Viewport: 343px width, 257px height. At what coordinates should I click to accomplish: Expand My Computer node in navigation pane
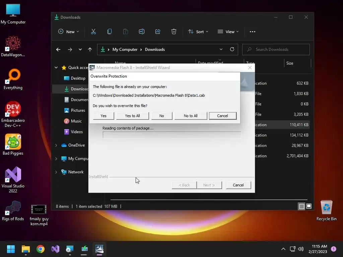click(56, 159)
